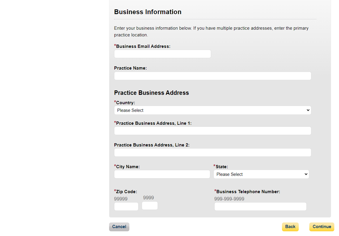
Task: Click the Business Telephone Number label
Action: pos(248,192)
